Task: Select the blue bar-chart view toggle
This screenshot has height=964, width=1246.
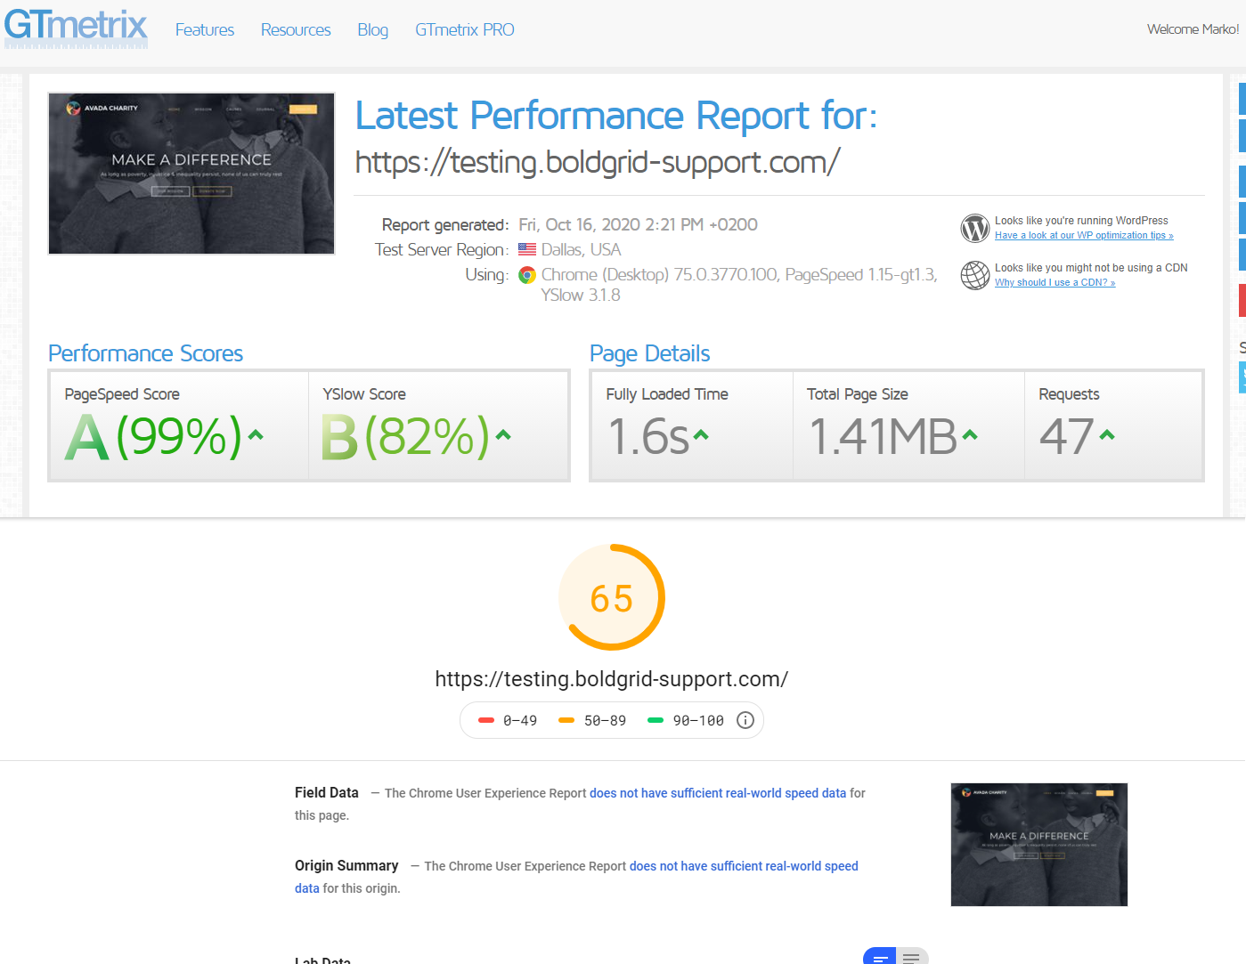Action: tap(880, 957)
